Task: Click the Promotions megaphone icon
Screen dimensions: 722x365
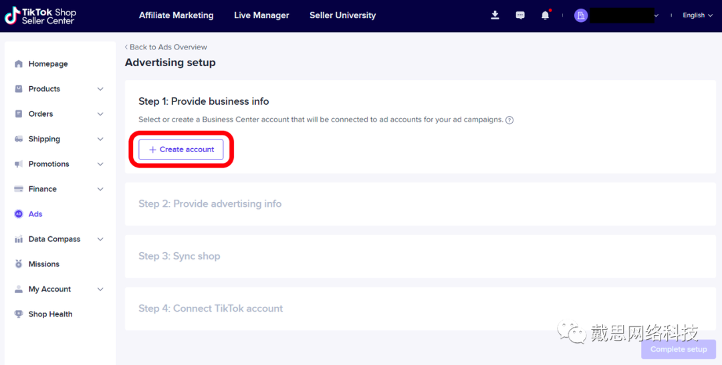Action: pos(19,163)
